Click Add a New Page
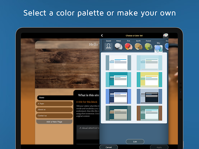This screenshot has height=149, width=199. click(54, 122)
